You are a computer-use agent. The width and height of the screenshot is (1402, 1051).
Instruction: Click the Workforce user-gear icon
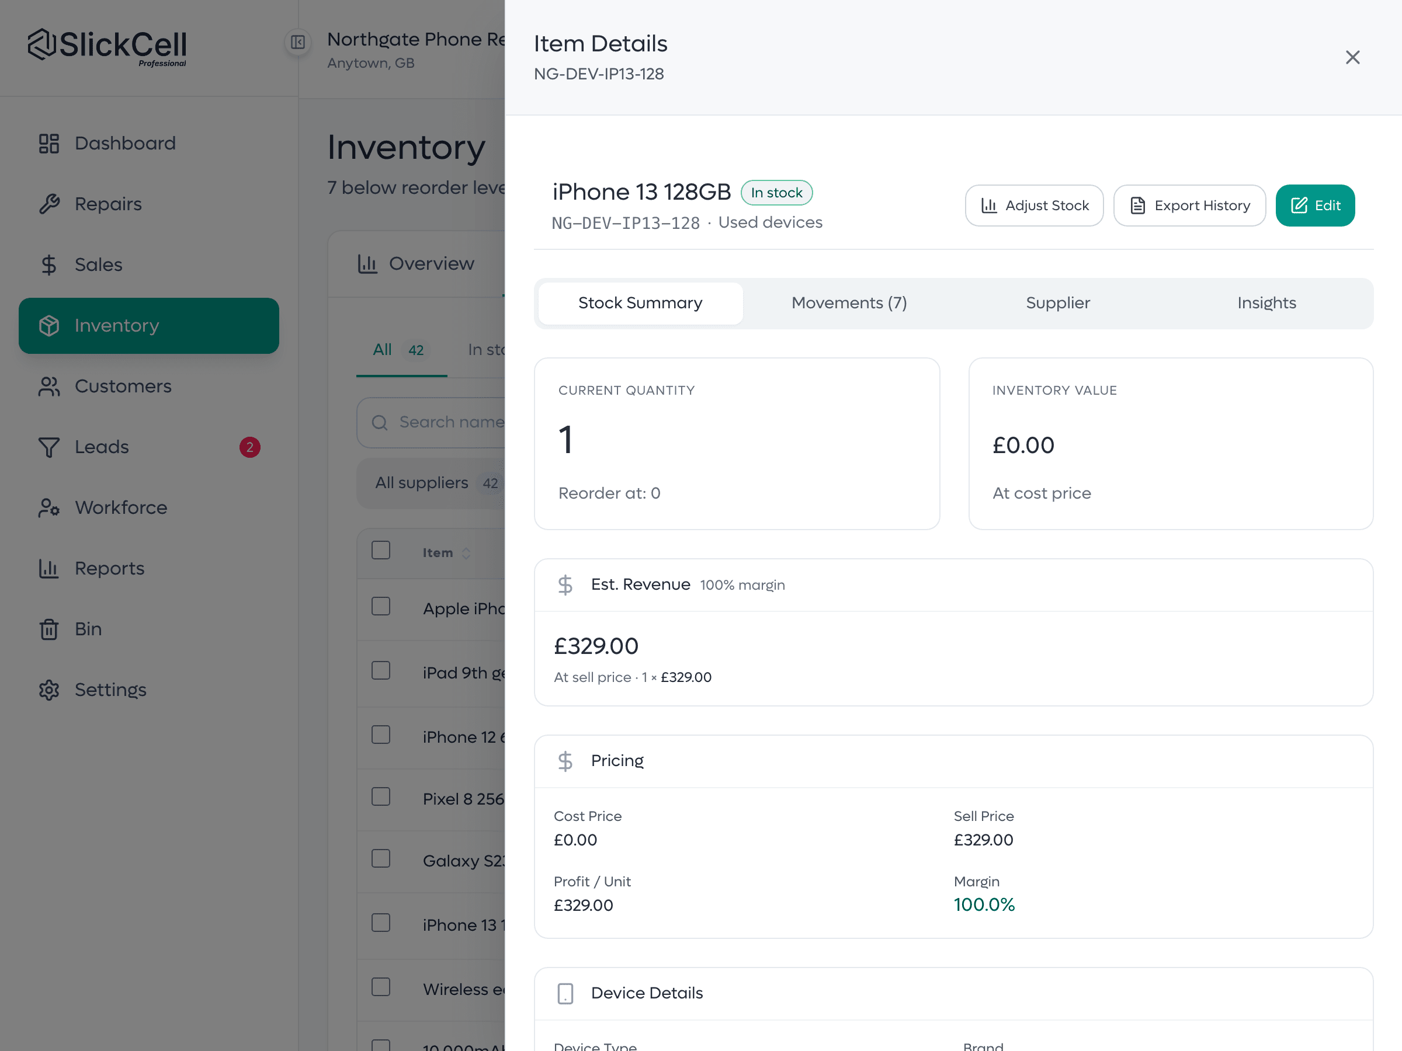point(49,508)
